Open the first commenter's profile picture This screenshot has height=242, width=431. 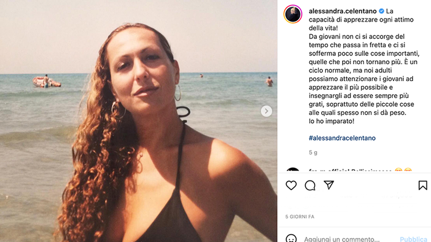(x=293, y=170)
